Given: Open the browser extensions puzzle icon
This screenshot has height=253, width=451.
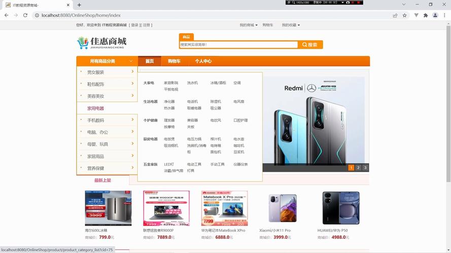Looking at the screenshot, I should point(426,15).
